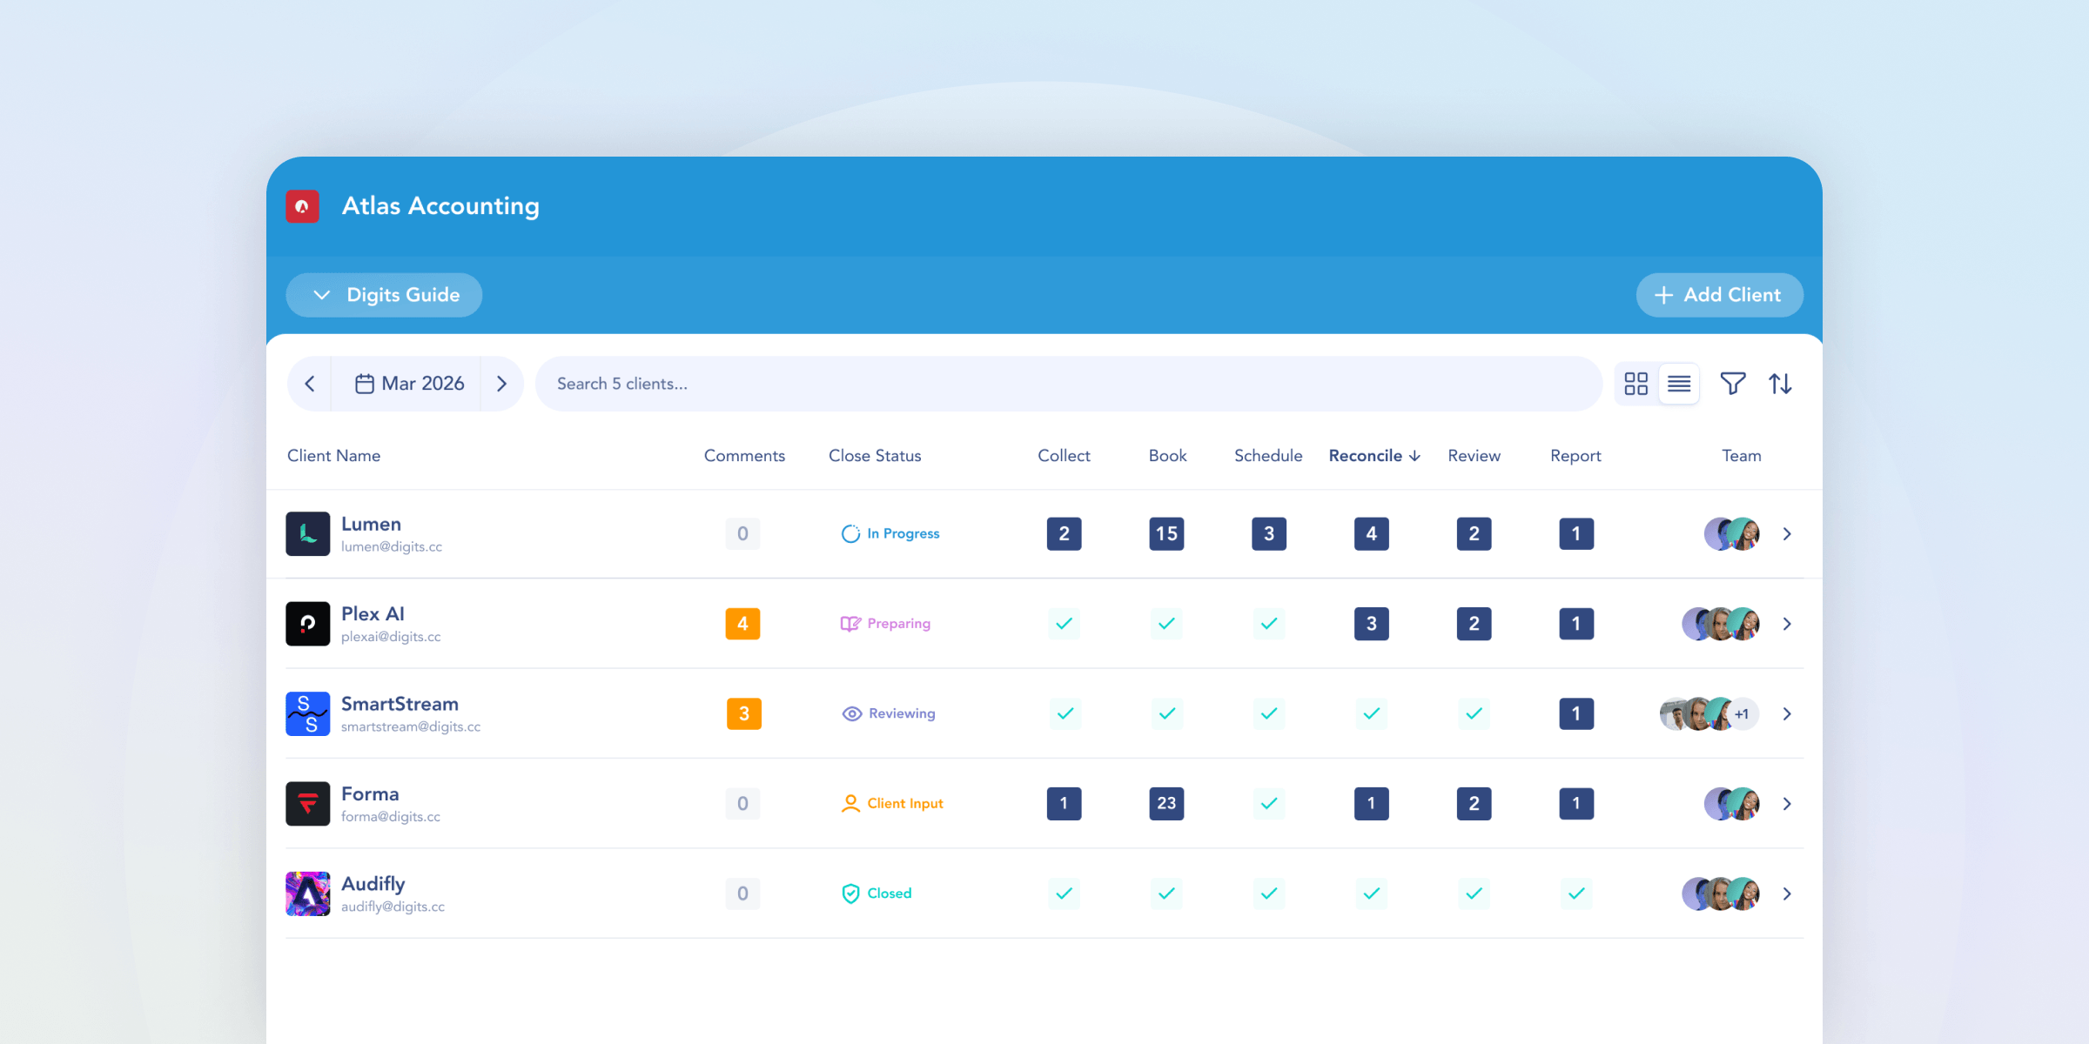The width and height of the screenshot is (2089, 1044).
Task: Open Plex AI comments badge showing 4
Action: coord(742,624)
